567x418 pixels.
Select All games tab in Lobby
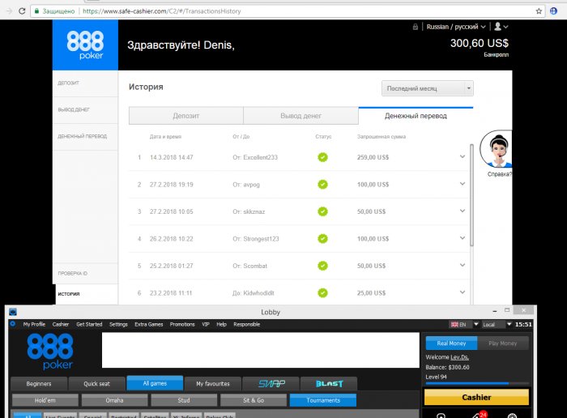click(155, 383)
